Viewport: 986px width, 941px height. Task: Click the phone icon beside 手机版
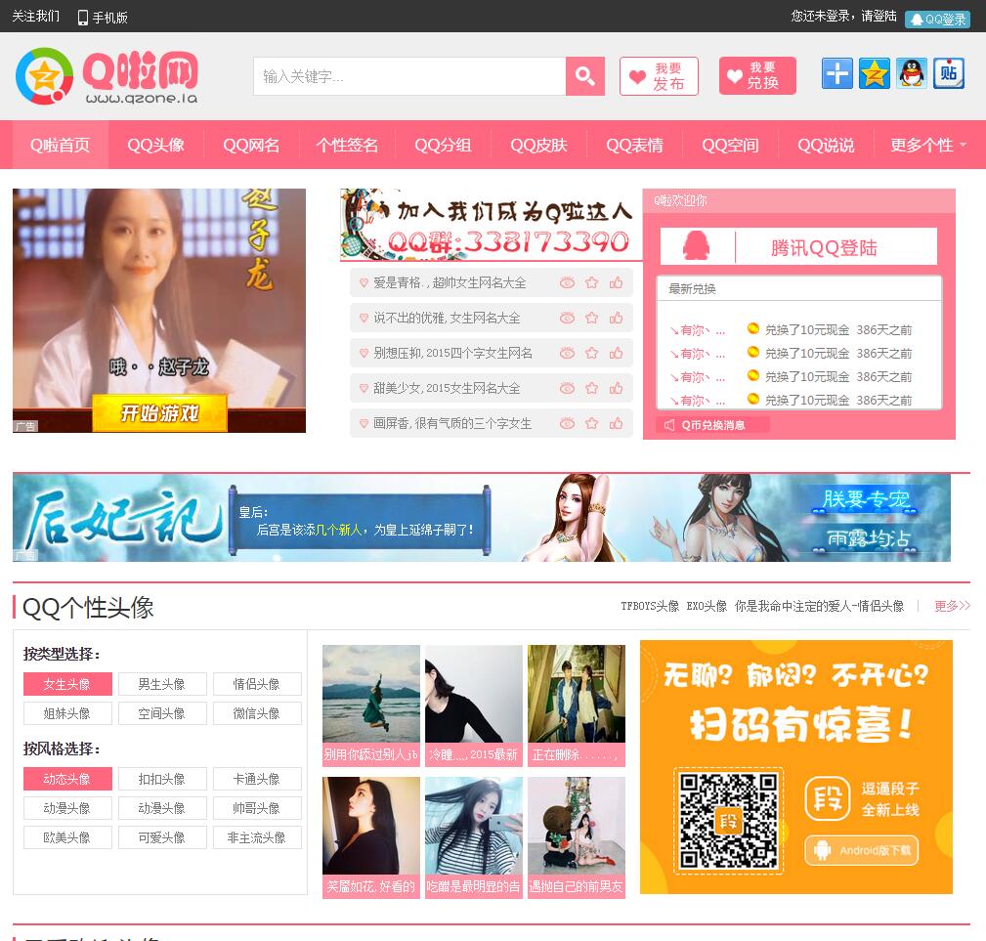[x=82, y=18]
